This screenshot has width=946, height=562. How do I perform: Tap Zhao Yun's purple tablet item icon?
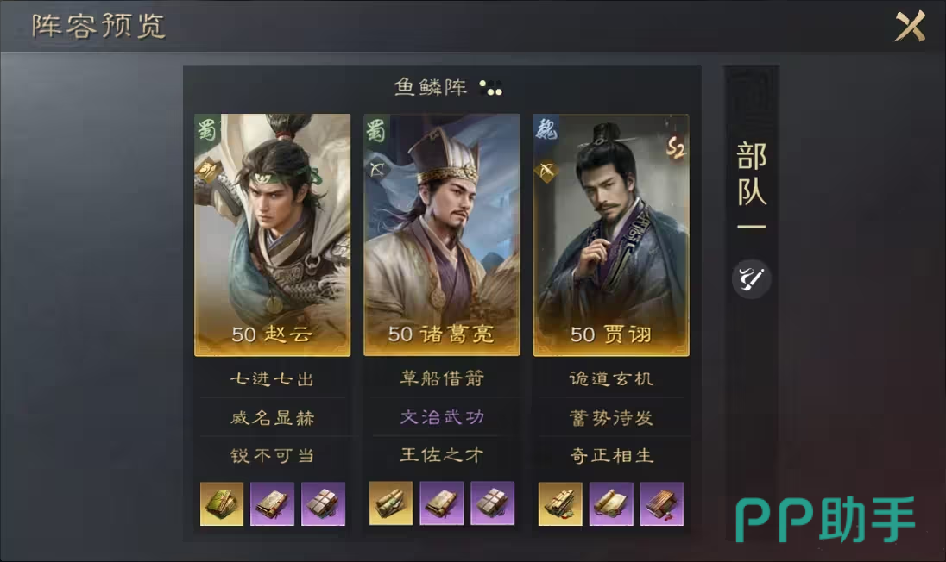point(323,503)
